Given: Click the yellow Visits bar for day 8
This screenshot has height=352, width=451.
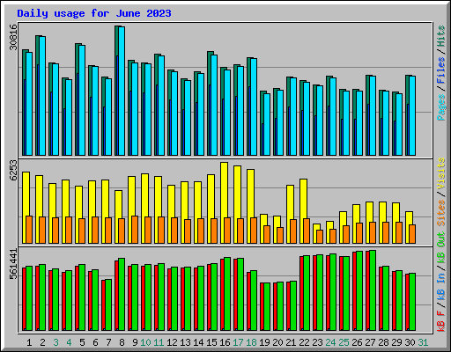Looking at the screenshot, I should click(118, 204).
